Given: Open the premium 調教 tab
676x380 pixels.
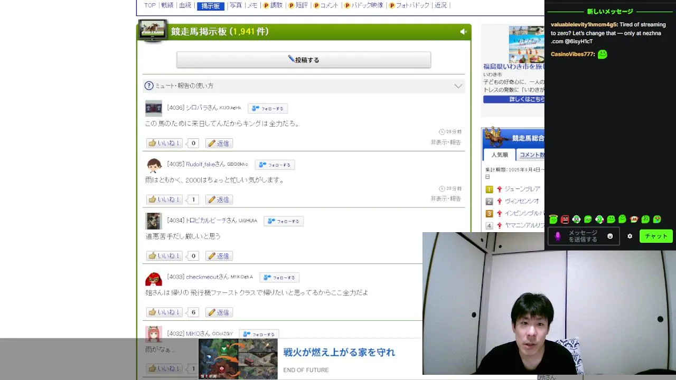Looking at the screenshot, I should [x=273, y=5].
